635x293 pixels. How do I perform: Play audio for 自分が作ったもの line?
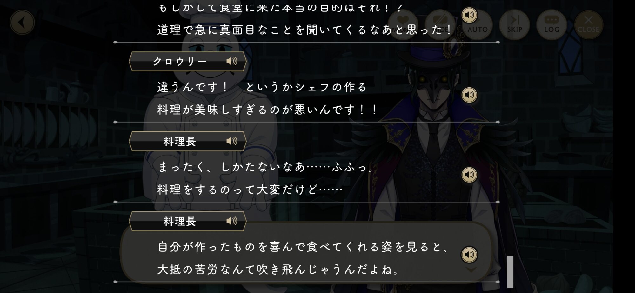coord(469,255)
